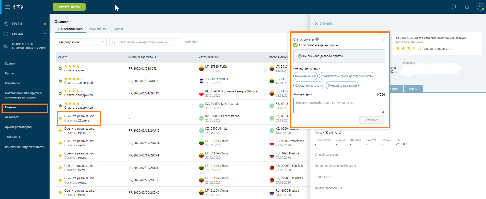This screenshot has width=486, height=199.
Task: Switch to Архив tab
Action: point(119,29)
